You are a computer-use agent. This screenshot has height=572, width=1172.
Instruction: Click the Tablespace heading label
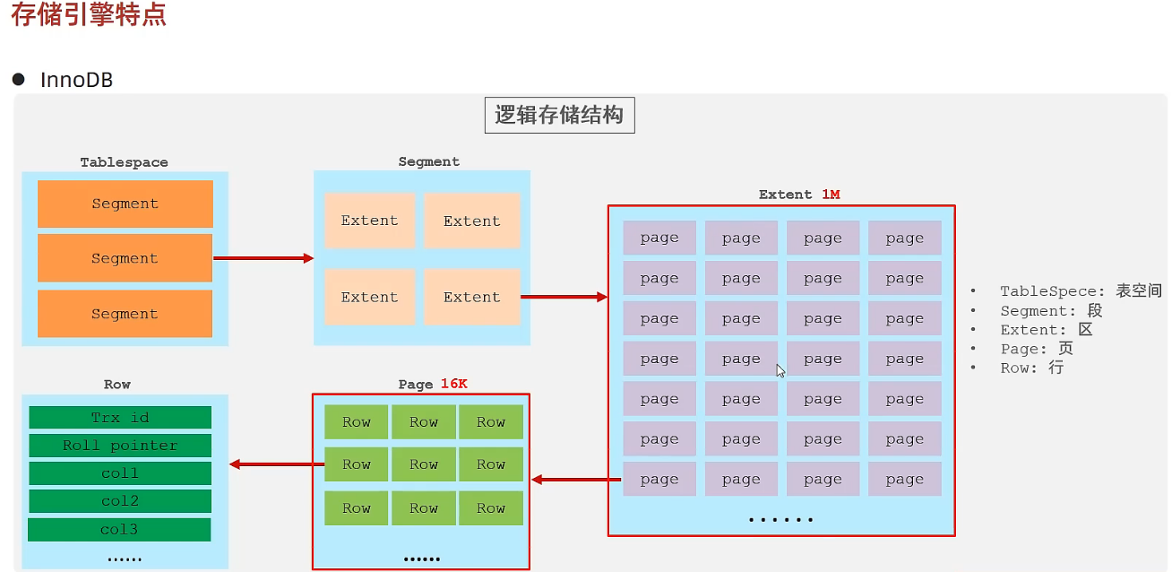point(125,162)
